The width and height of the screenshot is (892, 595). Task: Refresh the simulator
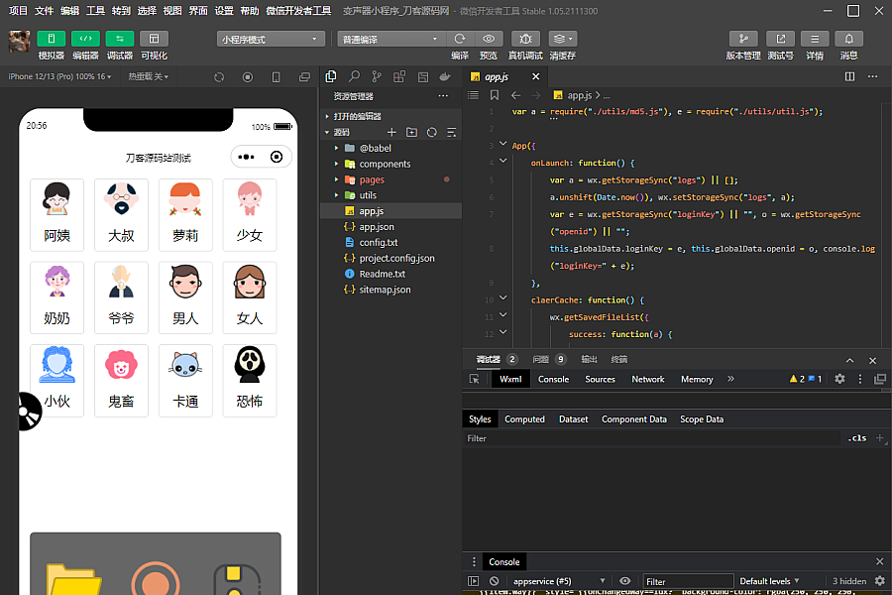point(219,77)
